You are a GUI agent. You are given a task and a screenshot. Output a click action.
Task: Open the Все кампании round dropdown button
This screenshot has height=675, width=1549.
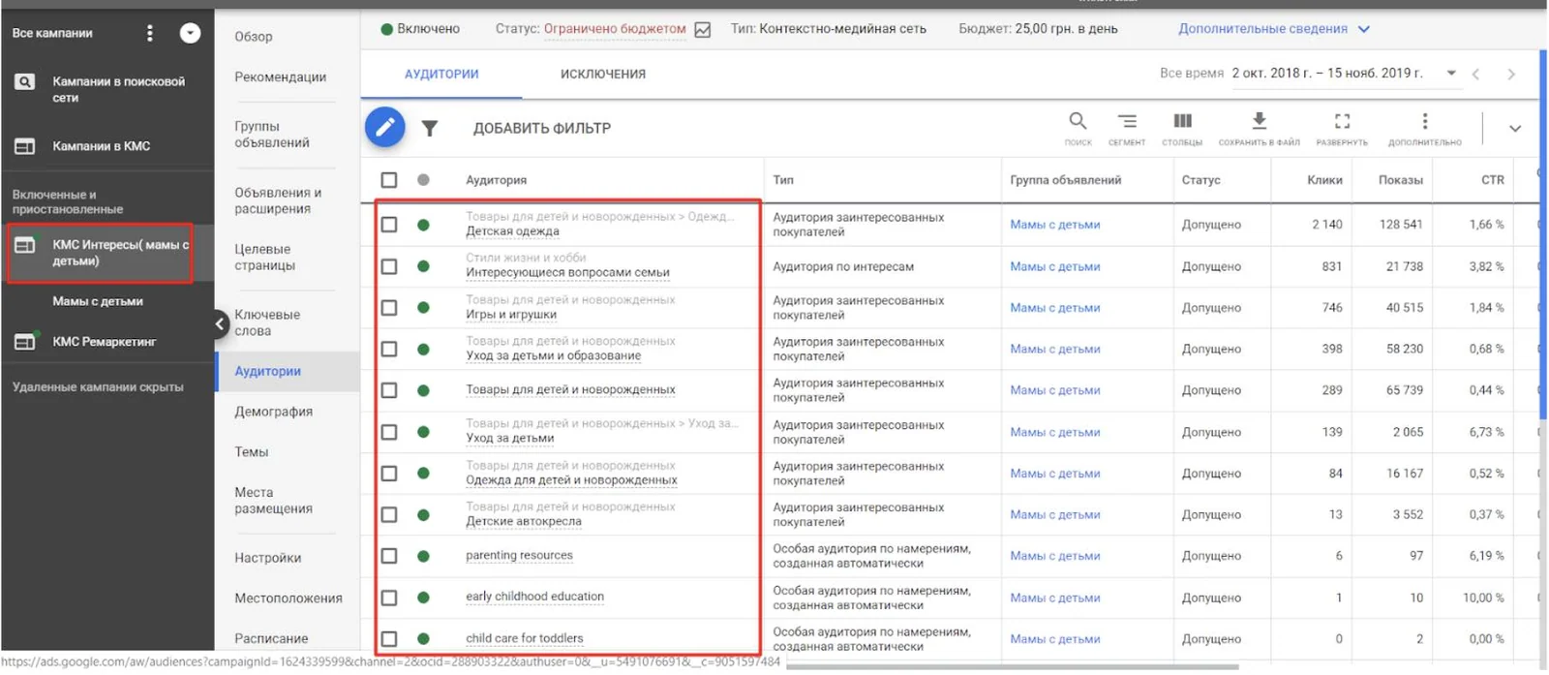[191, 33]
